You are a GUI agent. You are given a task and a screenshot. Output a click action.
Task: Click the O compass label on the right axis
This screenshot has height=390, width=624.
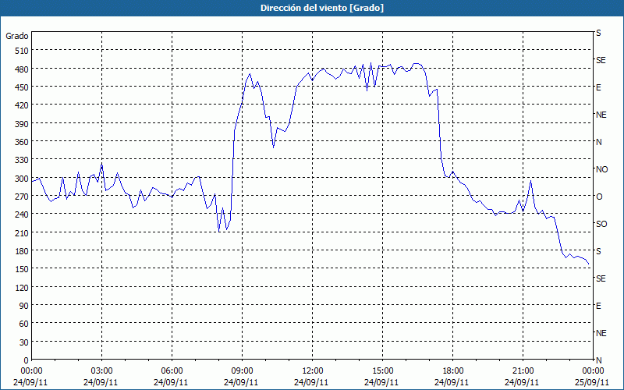tap(599, 197)
